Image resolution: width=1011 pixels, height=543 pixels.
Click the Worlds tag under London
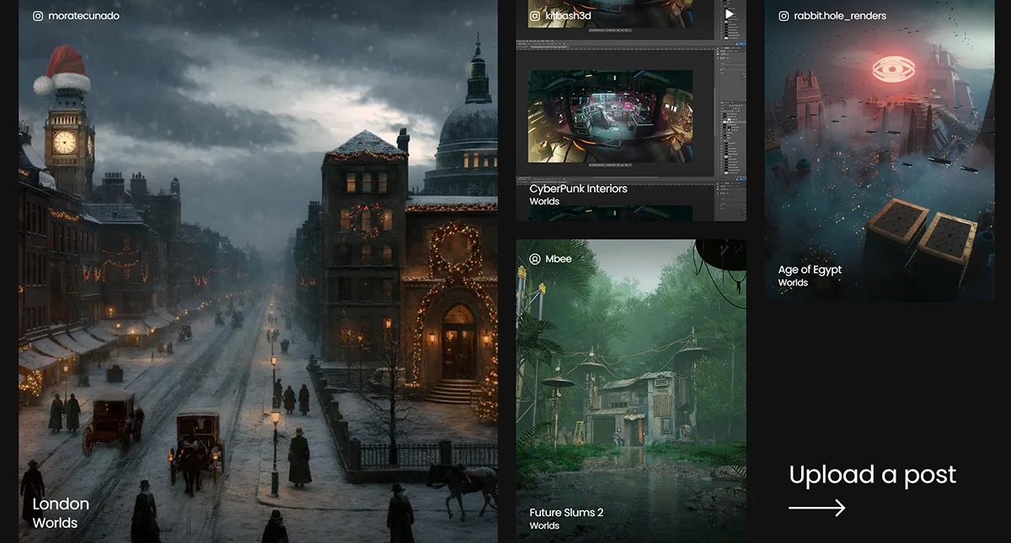point(55,523)
